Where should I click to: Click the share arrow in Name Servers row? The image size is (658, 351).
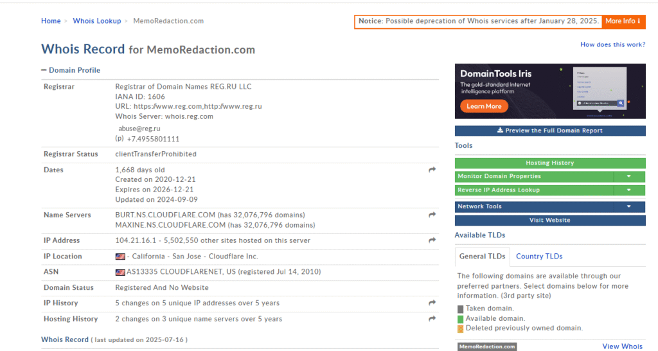(x=432, y=215)
